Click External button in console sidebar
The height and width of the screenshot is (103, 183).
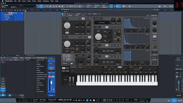[x=3, y=88]
